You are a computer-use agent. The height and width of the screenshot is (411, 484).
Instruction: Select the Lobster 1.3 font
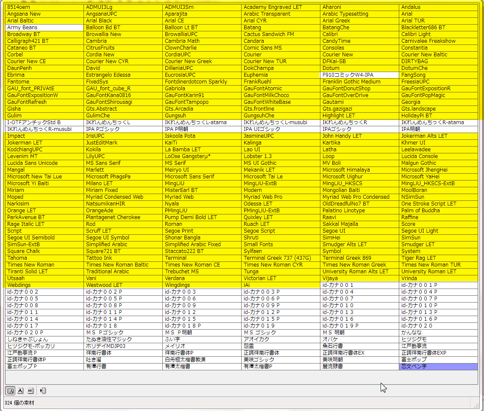(281, 156)
